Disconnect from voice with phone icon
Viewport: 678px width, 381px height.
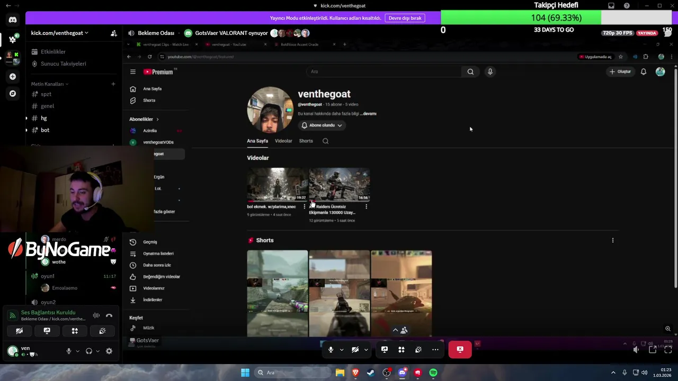(109, 315)
